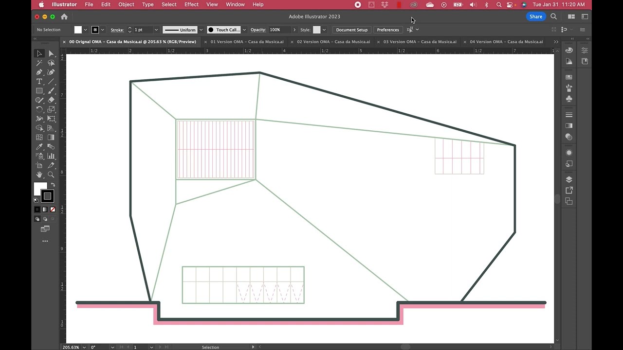Select the Shaper tool
This screenshot has width=623, height=350.
point(39,100)
